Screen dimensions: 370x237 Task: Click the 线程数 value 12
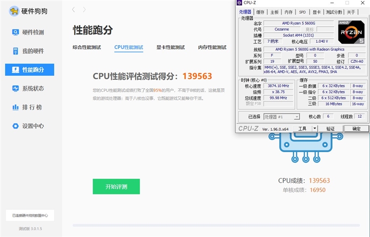[x=360, y=117]
